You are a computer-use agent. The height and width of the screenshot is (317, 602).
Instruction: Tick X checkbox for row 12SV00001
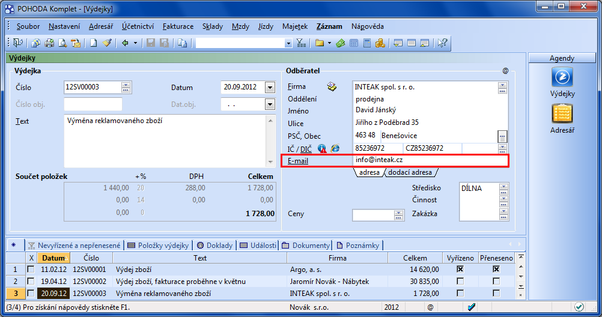coord(31,270)
